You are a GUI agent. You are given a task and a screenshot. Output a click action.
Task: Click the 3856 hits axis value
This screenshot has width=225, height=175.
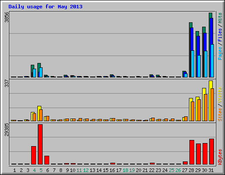[7, 17]
